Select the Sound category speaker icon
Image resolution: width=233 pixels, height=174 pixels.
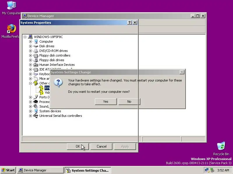36,106
